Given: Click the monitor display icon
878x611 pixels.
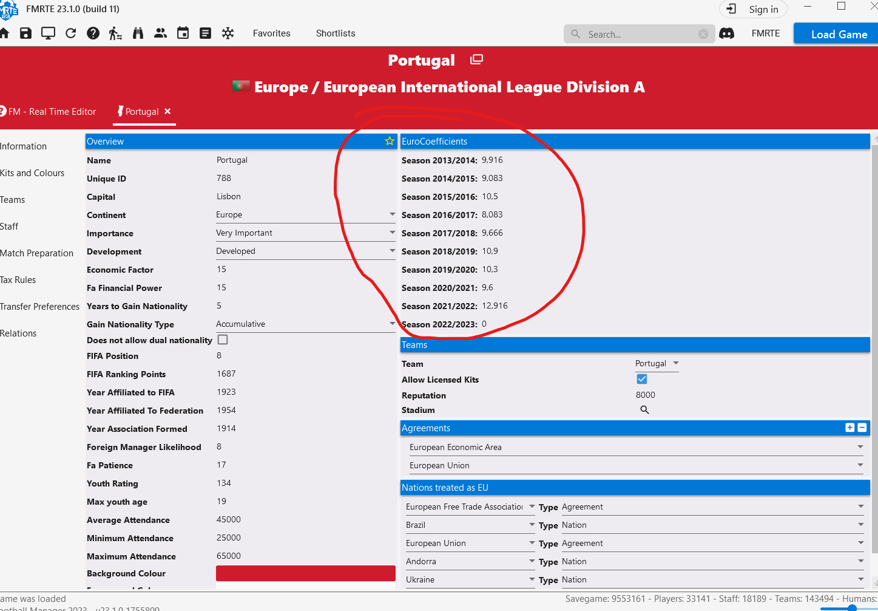Looking at the screenshot, I should [48, 33].
